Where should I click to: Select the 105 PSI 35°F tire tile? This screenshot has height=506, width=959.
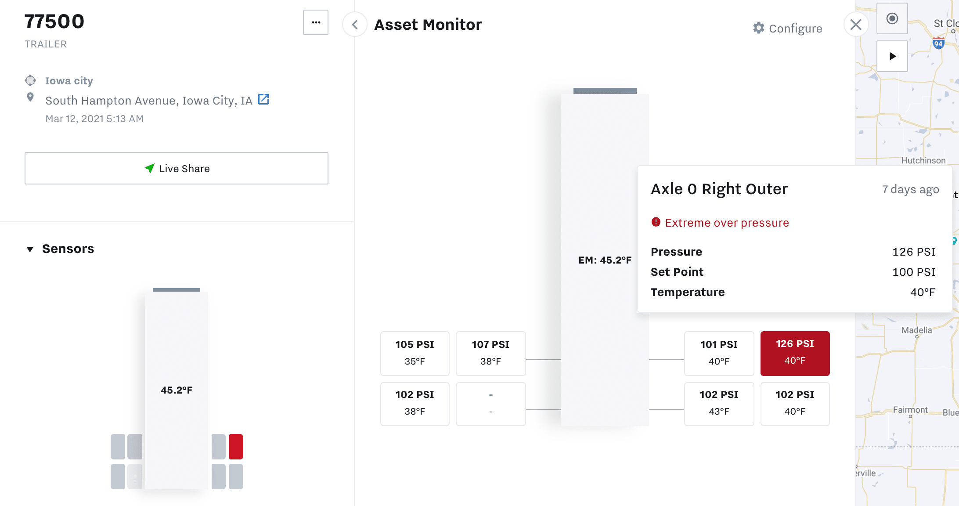(x=415, y=353)
